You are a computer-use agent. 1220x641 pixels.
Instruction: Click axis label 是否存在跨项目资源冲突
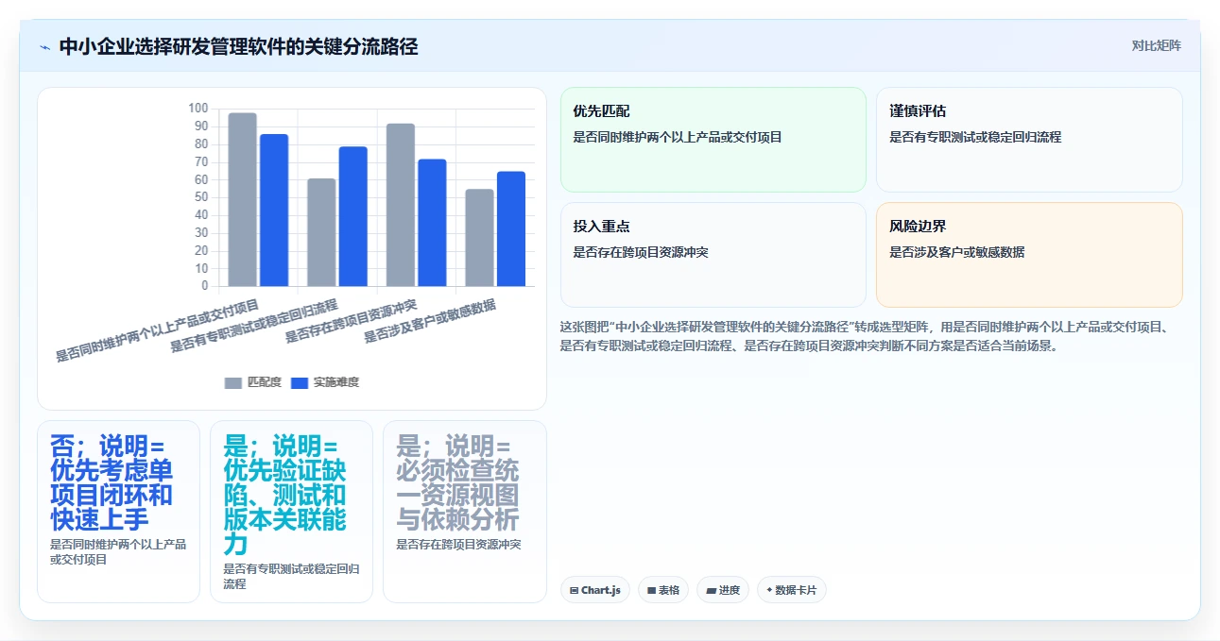(x=351, y=322)
